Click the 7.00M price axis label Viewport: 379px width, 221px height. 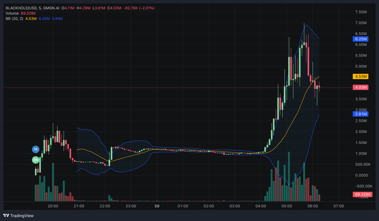click(x=361, y=23)
